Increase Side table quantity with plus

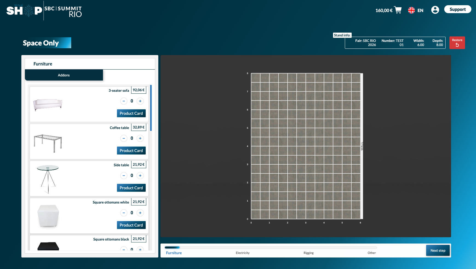coord(140,176)
